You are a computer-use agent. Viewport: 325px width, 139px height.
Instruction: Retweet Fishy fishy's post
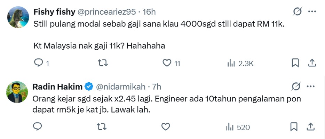[102, 63]
